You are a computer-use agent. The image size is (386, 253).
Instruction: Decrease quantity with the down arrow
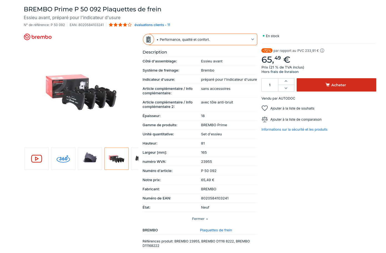coord(286,88)
